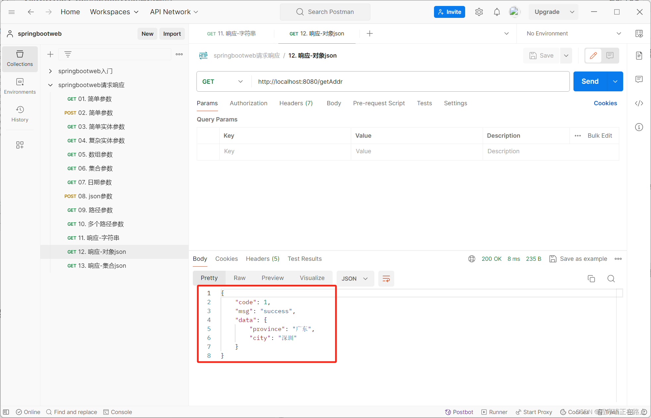The height and width of the screenshot is (418, 651).
Task: Open the No Environment selector
Action: coord(574,33)
